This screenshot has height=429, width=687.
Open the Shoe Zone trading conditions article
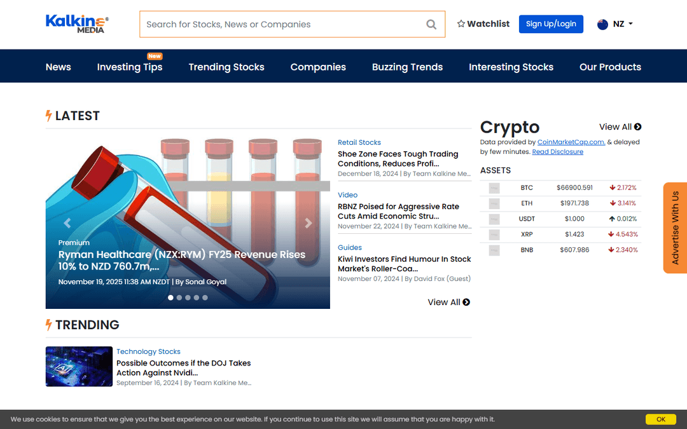point(398,159)
